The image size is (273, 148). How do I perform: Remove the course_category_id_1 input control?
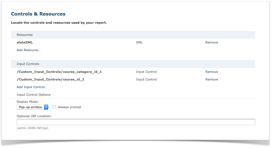coord(212,72)
